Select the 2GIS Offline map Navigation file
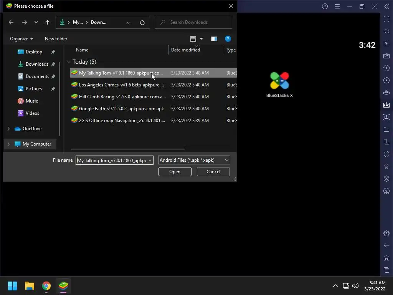The height and width of the screenshot is (295, 393). (154, 121)
